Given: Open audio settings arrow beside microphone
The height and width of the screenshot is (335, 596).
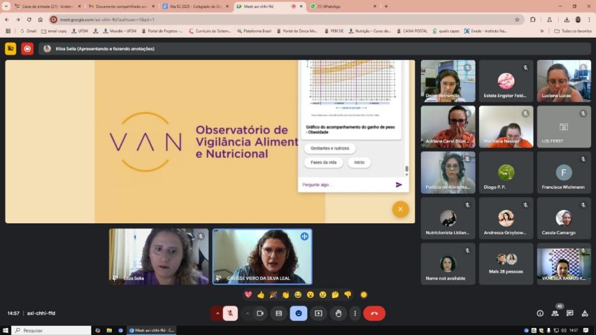Looking at the screenshot, I should [218, 313].
